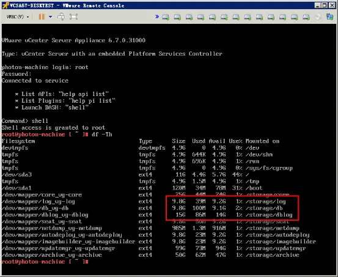The height and width of the screenshot is (277, 338).
Task: Click '/dev/mapper/netdump_vg-netdump' filesystem entry
Action: point(52,228)
